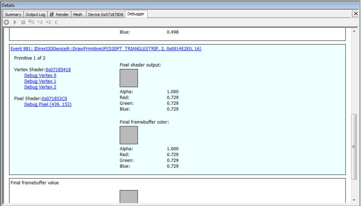Click the back navigation arrow icon

6,22
